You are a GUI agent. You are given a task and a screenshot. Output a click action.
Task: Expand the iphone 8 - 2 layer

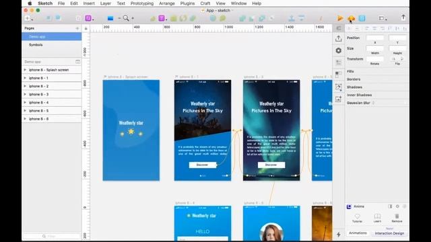tap(25, 86)
